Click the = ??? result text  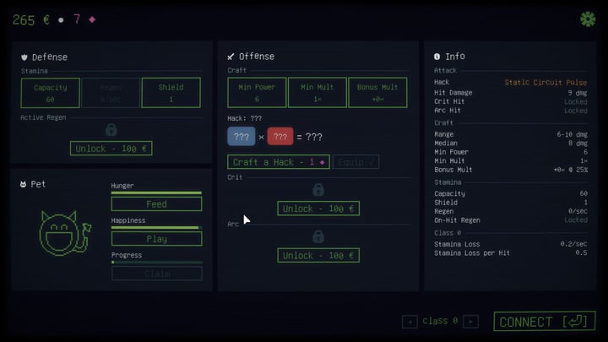pyautogui.click(x=309, y=137)
